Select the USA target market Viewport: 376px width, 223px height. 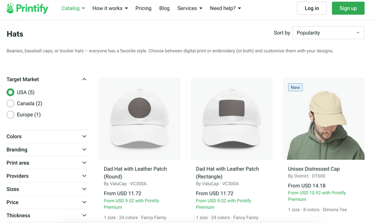point(10,92)
